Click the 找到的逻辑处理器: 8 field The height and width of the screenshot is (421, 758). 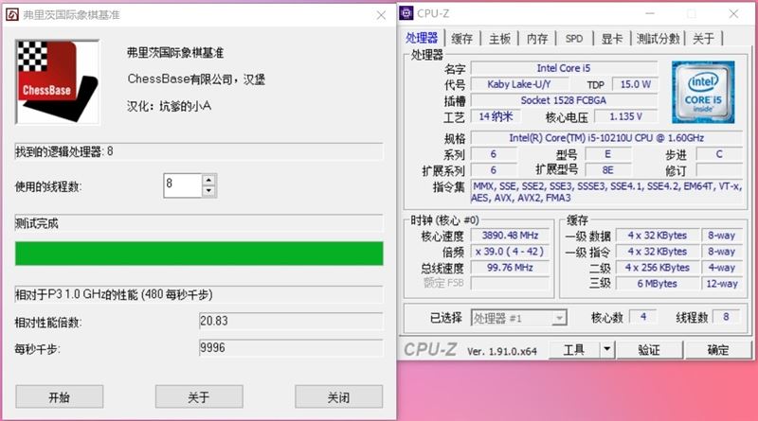tap(199, 151)
